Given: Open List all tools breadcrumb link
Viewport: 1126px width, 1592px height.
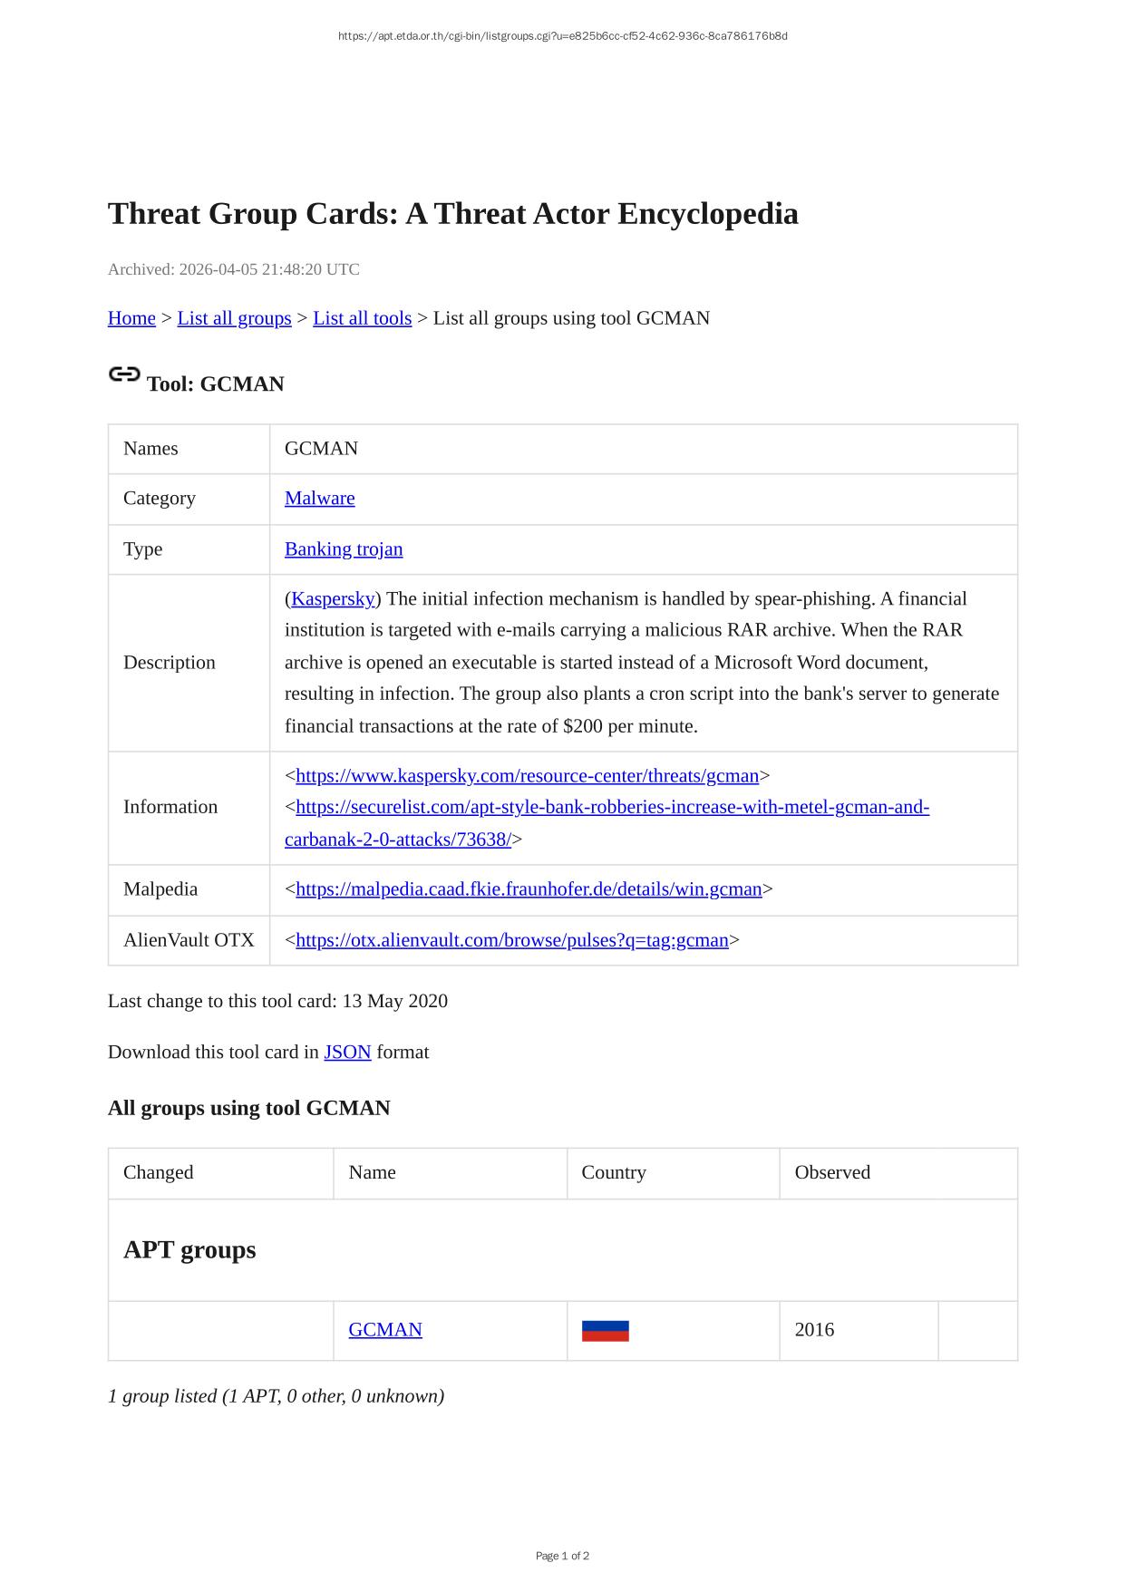Looking at the screenshot, I should click(x=362, y=318).
